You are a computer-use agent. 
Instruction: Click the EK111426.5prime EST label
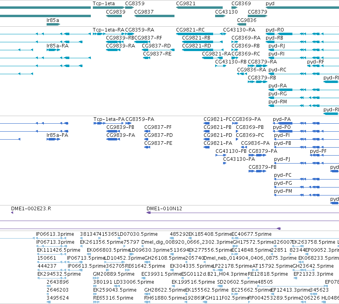[59, 250]
